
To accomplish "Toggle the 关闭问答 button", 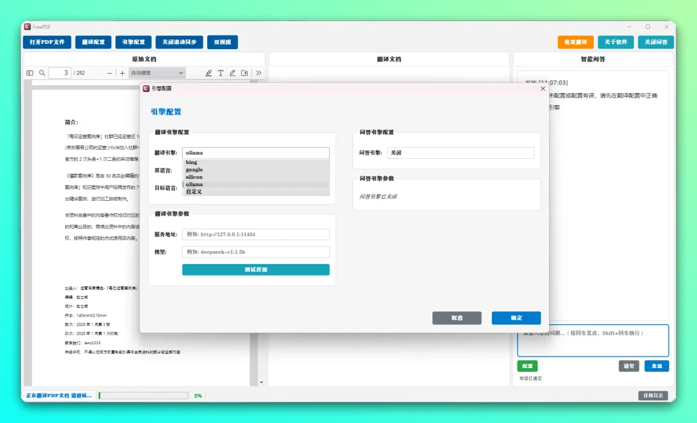I will pyautogui.click(x=656, y=42).
